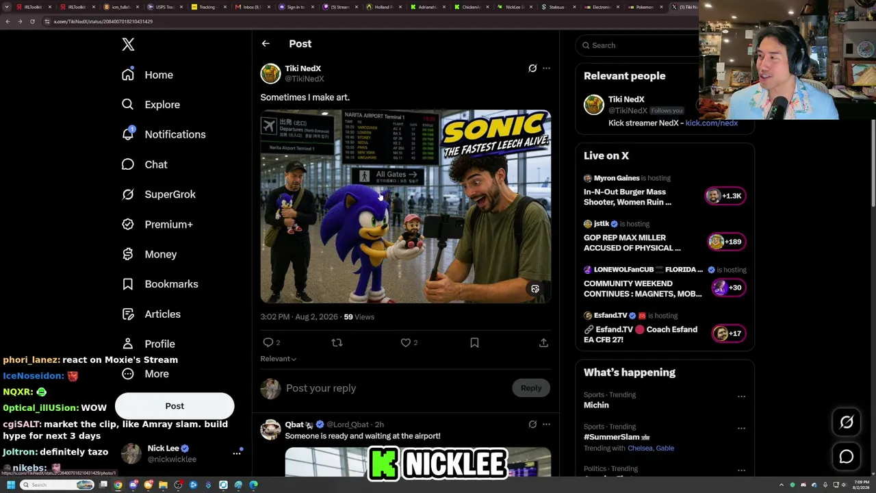Click the Windows taskbar search box
Image resolution: width=876 pixels, height=493 pixels.
[x=56, y=485]
